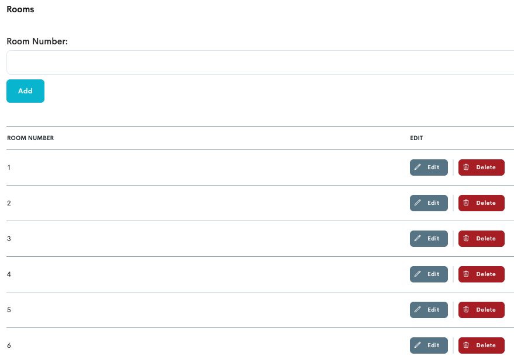Click the trash icon for room 6

click(x=466, y=345)
